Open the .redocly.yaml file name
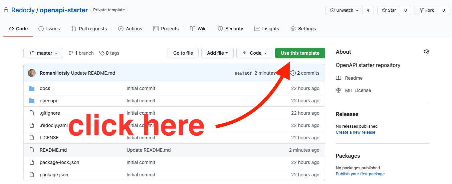 pos(54,125)
